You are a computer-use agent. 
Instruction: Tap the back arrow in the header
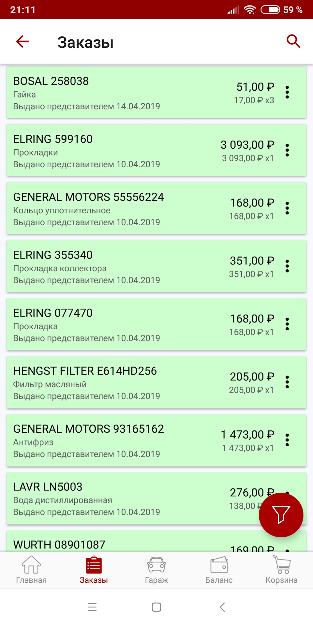click(x=22, y=42)
